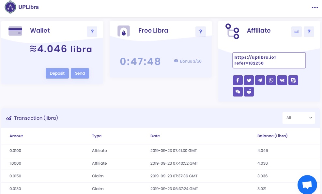Viewport: 322px width, 194px height.
Task: Share referral link on Twitter
Action: [249, 80]
